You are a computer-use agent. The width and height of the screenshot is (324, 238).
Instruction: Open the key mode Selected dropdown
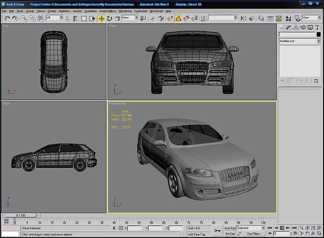click(263, 228)
